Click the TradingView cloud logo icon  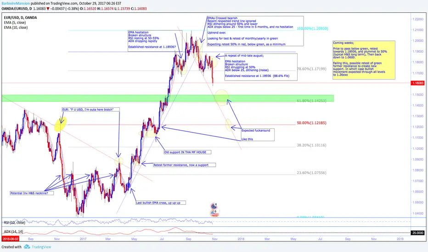coord(27,247)
